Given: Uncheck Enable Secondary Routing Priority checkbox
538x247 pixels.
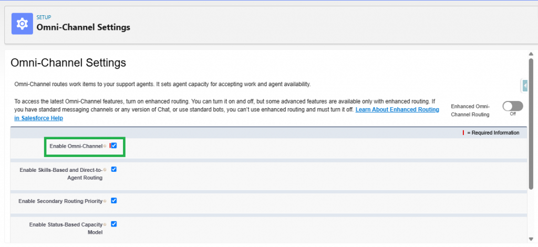Looking at the screenshot, I should pyautogui.click(x=114, y=201).
